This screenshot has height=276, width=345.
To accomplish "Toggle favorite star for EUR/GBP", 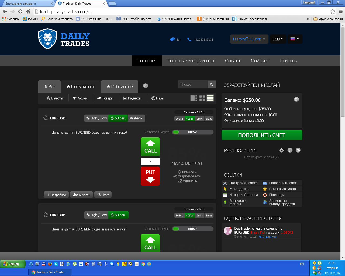I will [46, 215].
